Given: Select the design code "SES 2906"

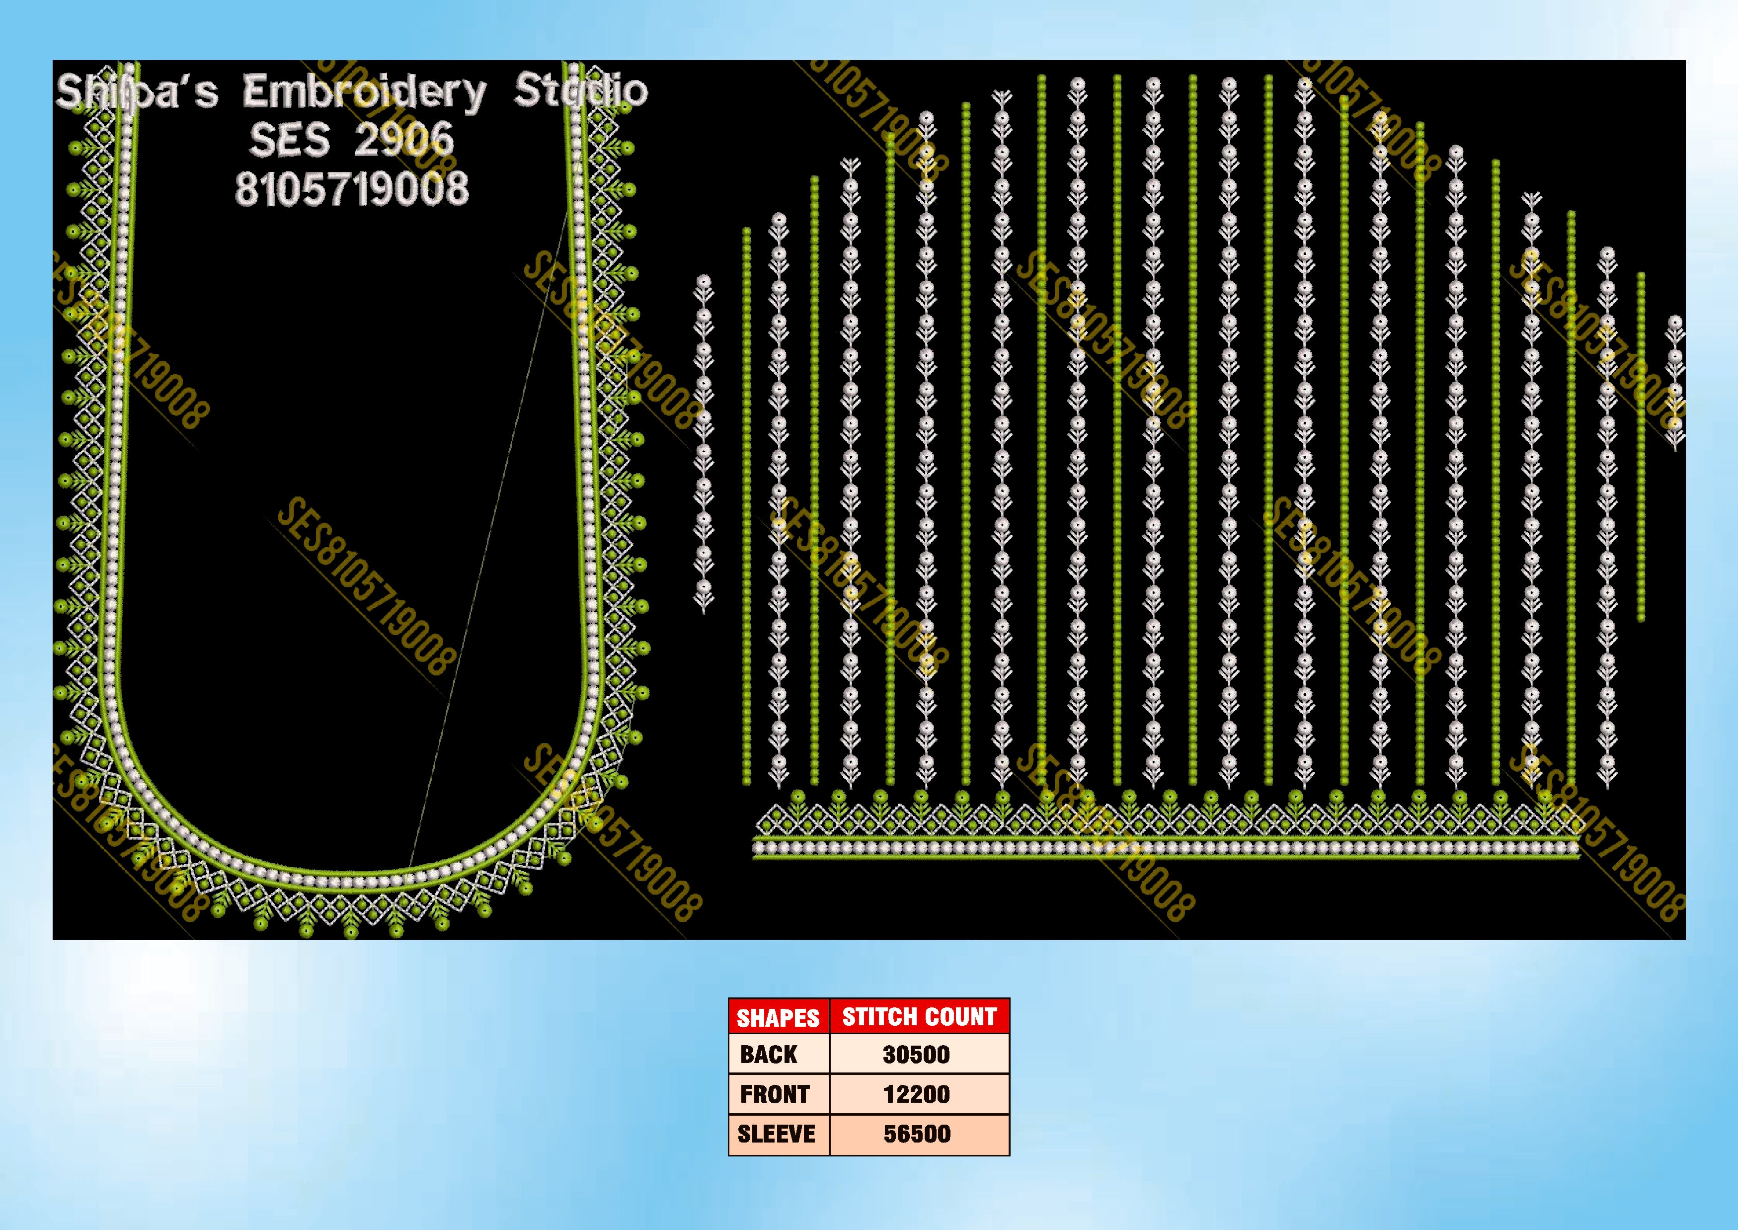Looking at the screenshot, I should point(351,140).
